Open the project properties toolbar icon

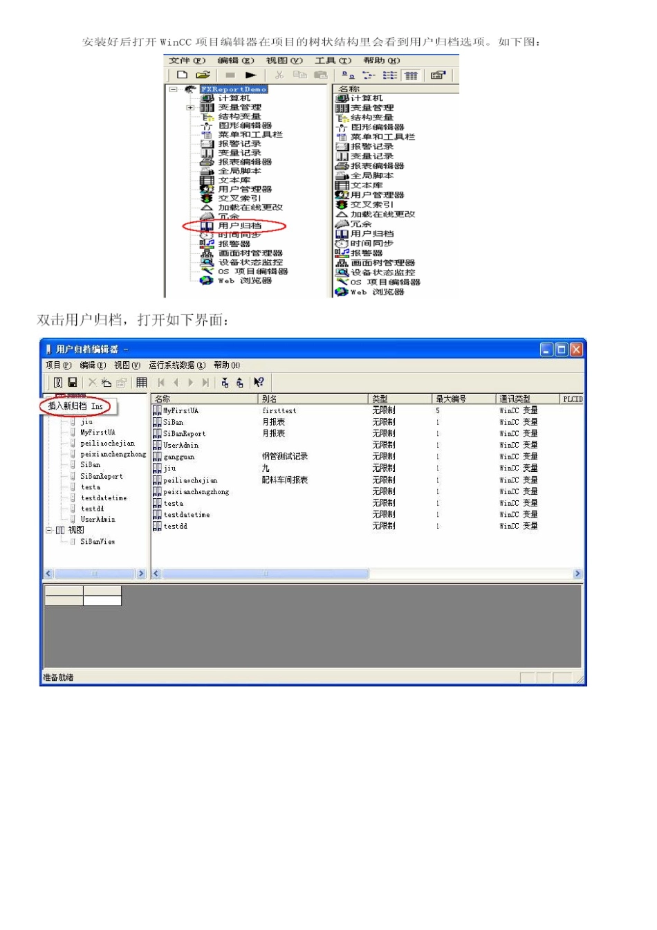pos(438,75)
